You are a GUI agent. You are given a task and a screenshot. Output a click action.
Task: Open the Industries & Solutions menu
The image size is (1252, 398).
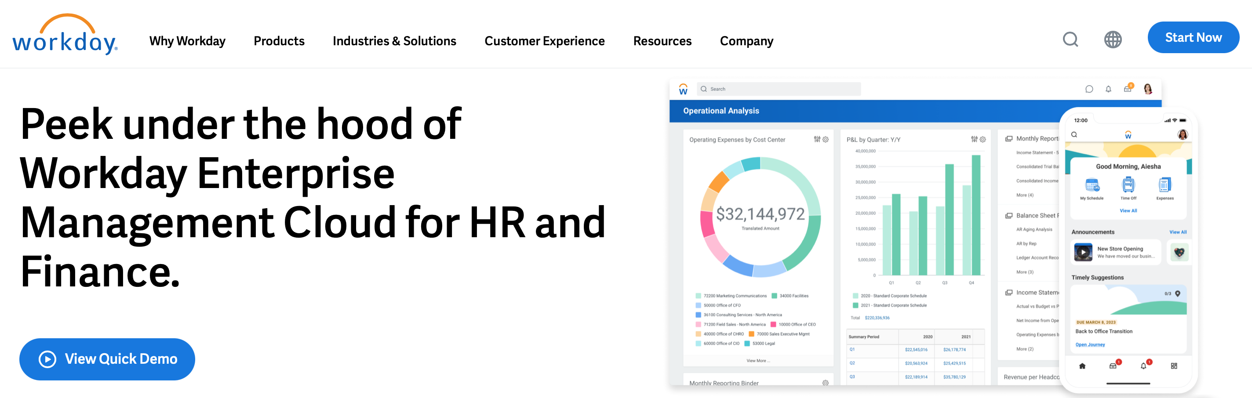(394, 41)
